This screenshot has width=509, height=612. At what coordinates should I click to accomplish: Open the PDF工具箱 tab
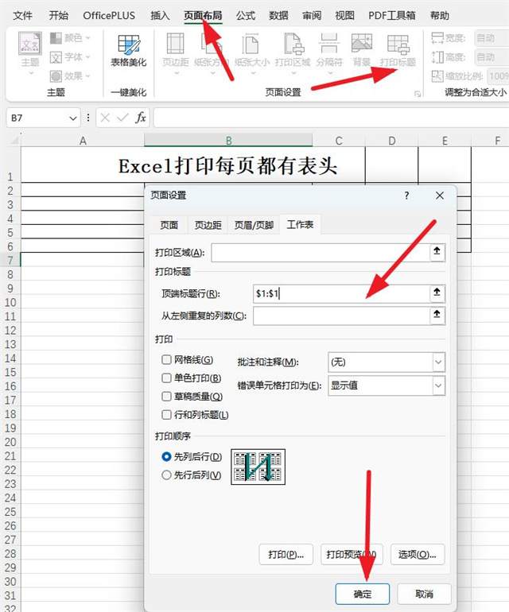coord(392,16)
